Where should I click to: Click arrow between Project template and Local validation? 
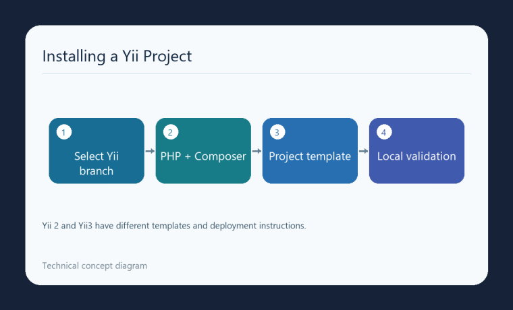point(363,151)
